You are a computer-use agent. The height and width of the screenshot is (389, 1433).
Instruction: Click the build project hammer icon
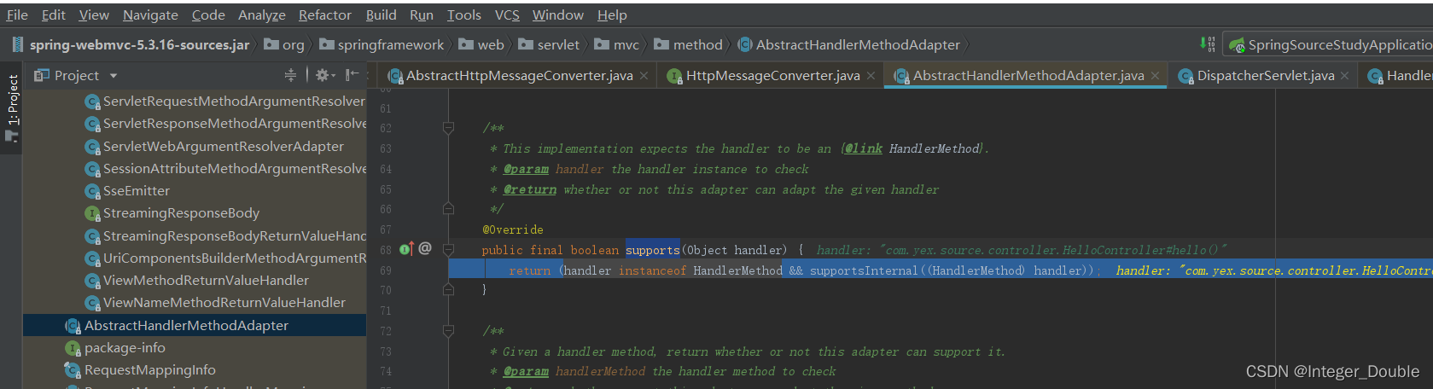1207,44
